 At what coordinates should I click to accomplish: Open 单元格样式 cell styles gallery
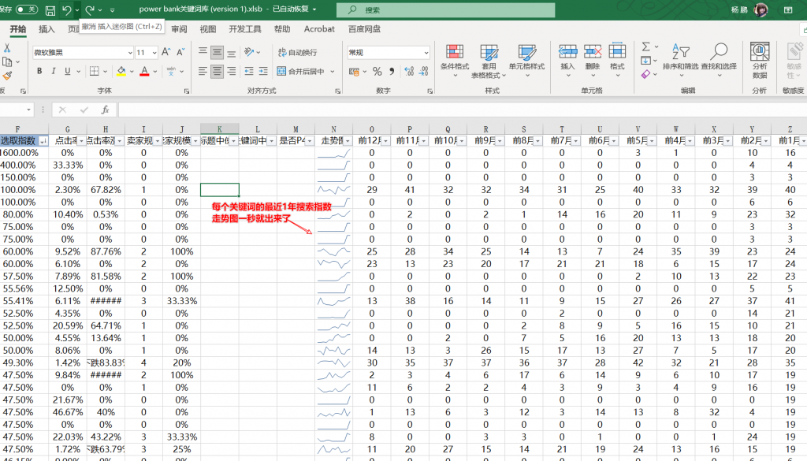(x=526, y=61)
